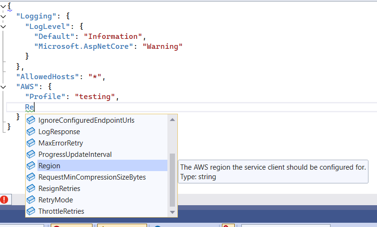Click the suggestion list scroll-up arrow
This screenshot has height=227, width=377.
[x=173, y=119]
